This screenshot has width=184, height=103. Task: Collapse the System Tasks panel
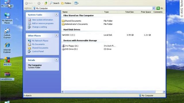pos(56,14)
